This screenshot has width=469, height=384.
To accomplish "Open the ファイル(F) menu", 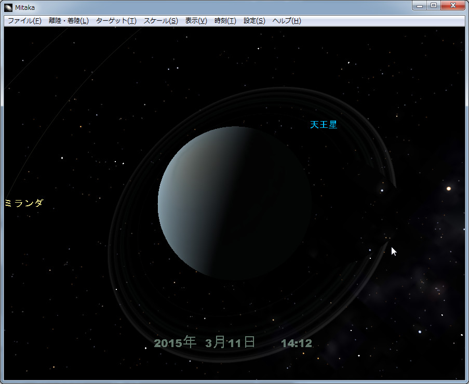I will click(24, 21).
